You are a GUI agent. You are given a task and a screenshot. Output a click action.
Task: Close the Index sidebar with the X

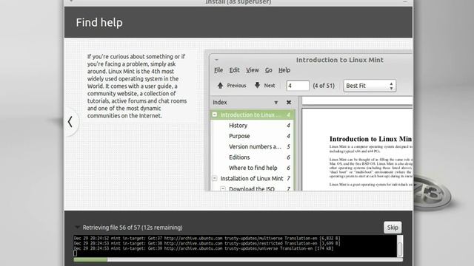289,103
